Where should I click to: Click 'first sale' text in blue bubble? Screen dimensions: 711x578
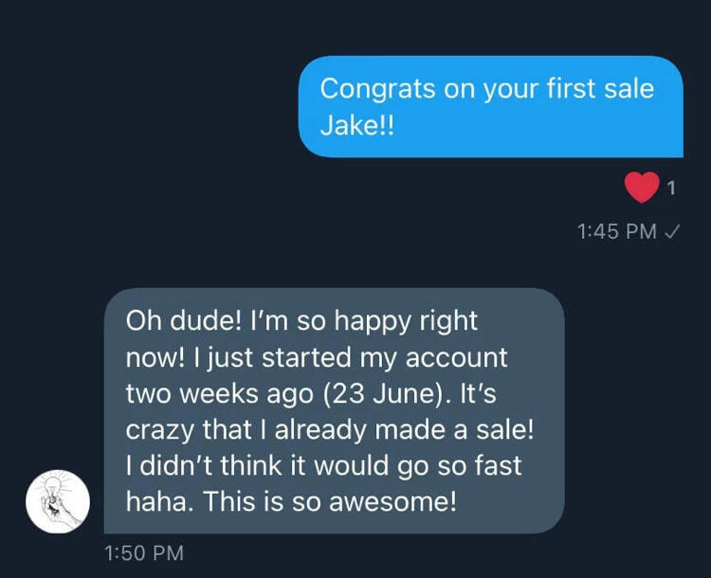coord(597,89)
